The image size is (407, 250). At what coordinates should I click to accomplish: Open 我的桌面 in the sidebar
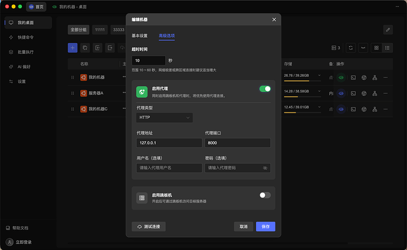(x=28, y=23)
